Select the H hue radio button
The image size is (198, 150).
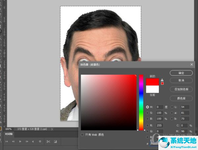[x=147, y=107]
